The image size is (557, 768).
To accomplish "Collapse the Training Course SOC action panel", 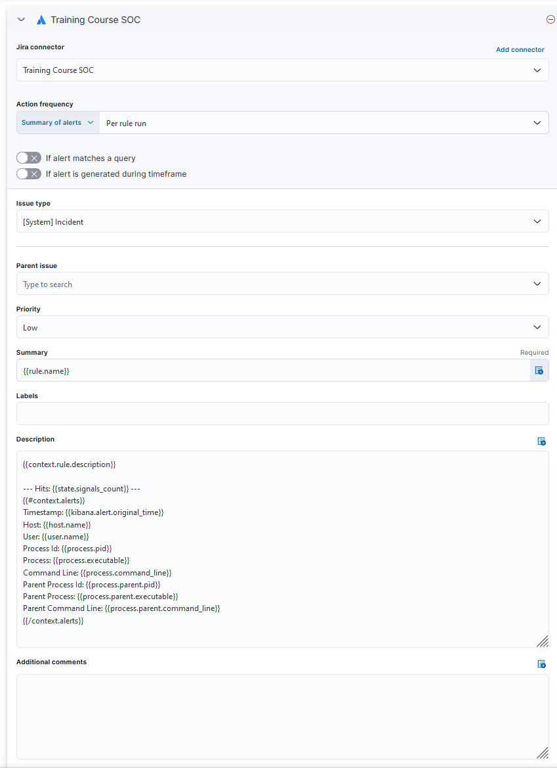I will click(x=21, y=20).
